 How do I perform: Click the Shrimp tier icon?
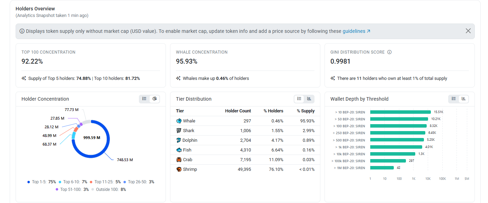tap(179, 169)
